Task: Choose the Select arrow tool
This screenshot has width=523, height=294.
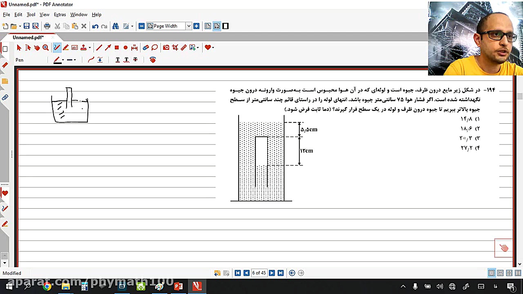Action: coord(19,48)
